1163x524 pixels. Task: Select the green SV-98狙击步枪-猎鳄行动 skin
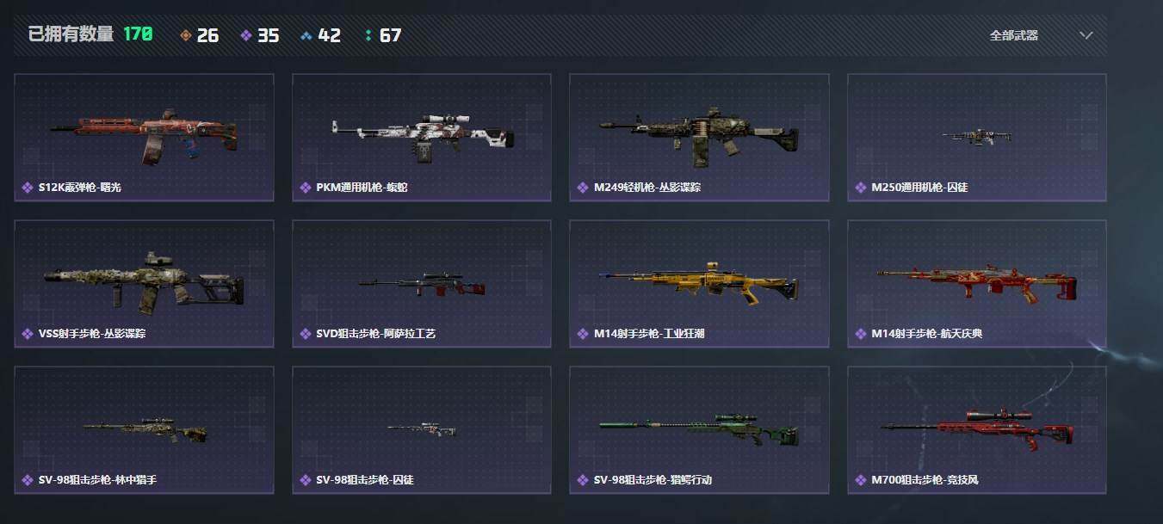pos(699,430)
